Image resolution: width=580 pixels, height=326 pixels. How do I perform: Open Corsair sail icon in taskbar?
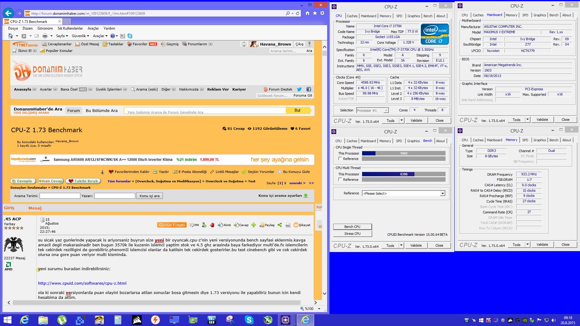[137, 320]
